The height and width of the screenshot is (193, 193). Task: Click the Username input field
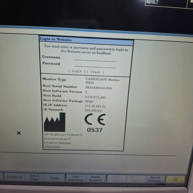pos(95,59)
